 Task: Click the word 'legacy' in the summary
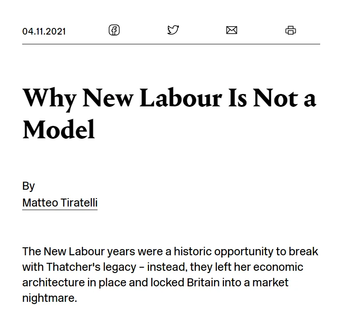point(120,268)
